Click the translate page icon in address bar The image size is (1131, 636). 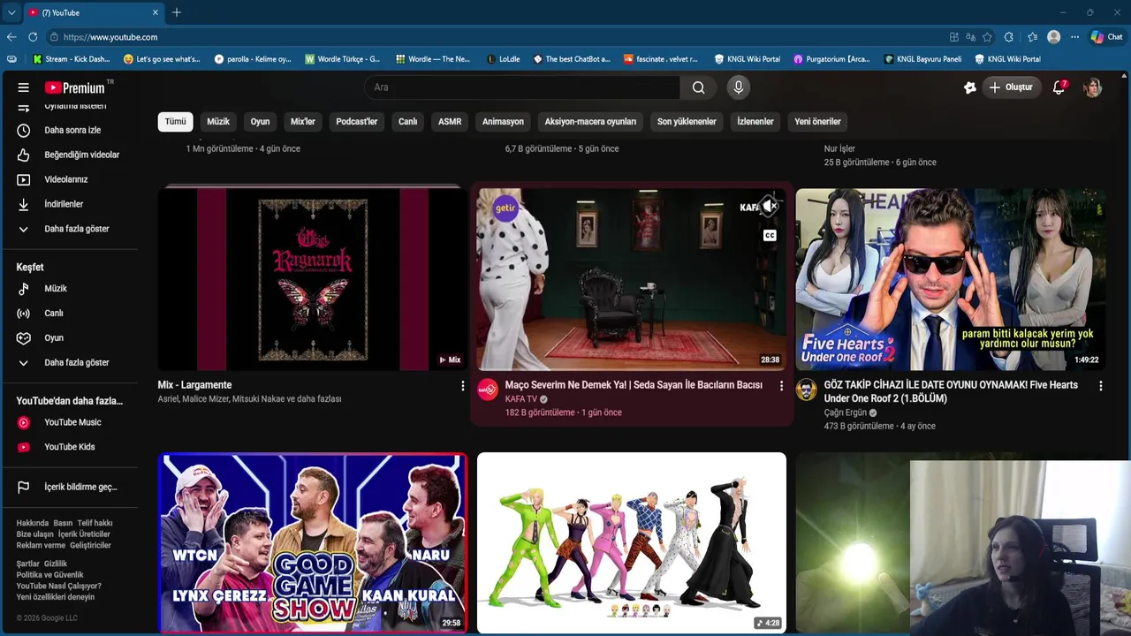[x=971, y=37]
